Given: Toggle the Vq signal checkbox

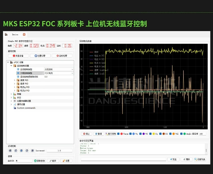Looking at the screenshot, I should click(x=130, y=134).
